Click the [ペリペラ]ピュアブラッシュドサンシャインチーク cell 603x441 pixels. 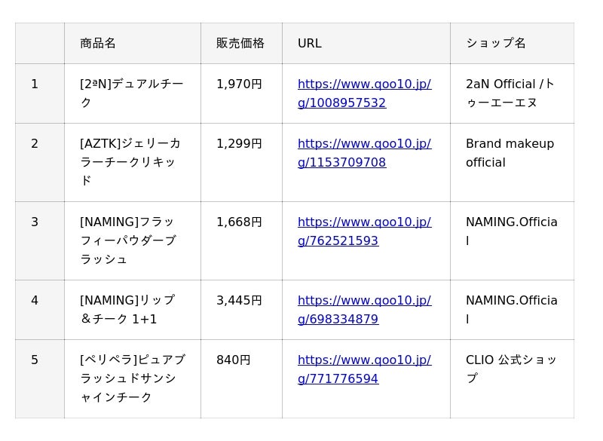tap(131, 378)
